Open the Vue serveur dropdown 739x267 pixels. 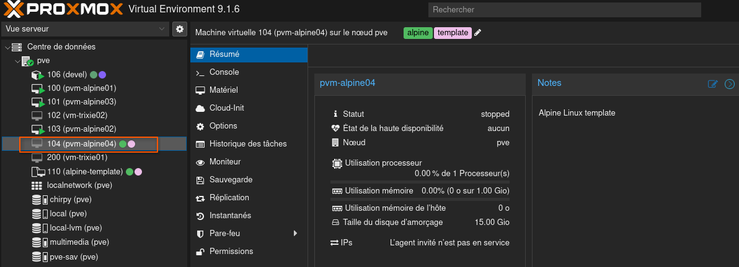85,29
